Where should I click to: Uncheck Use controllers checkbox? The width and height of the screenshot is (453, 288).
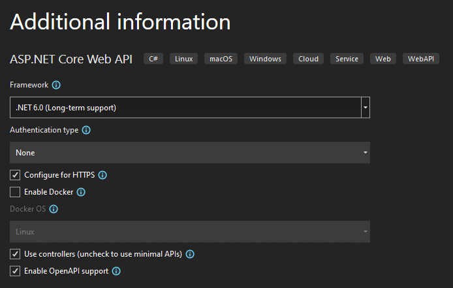coord(15,254)
